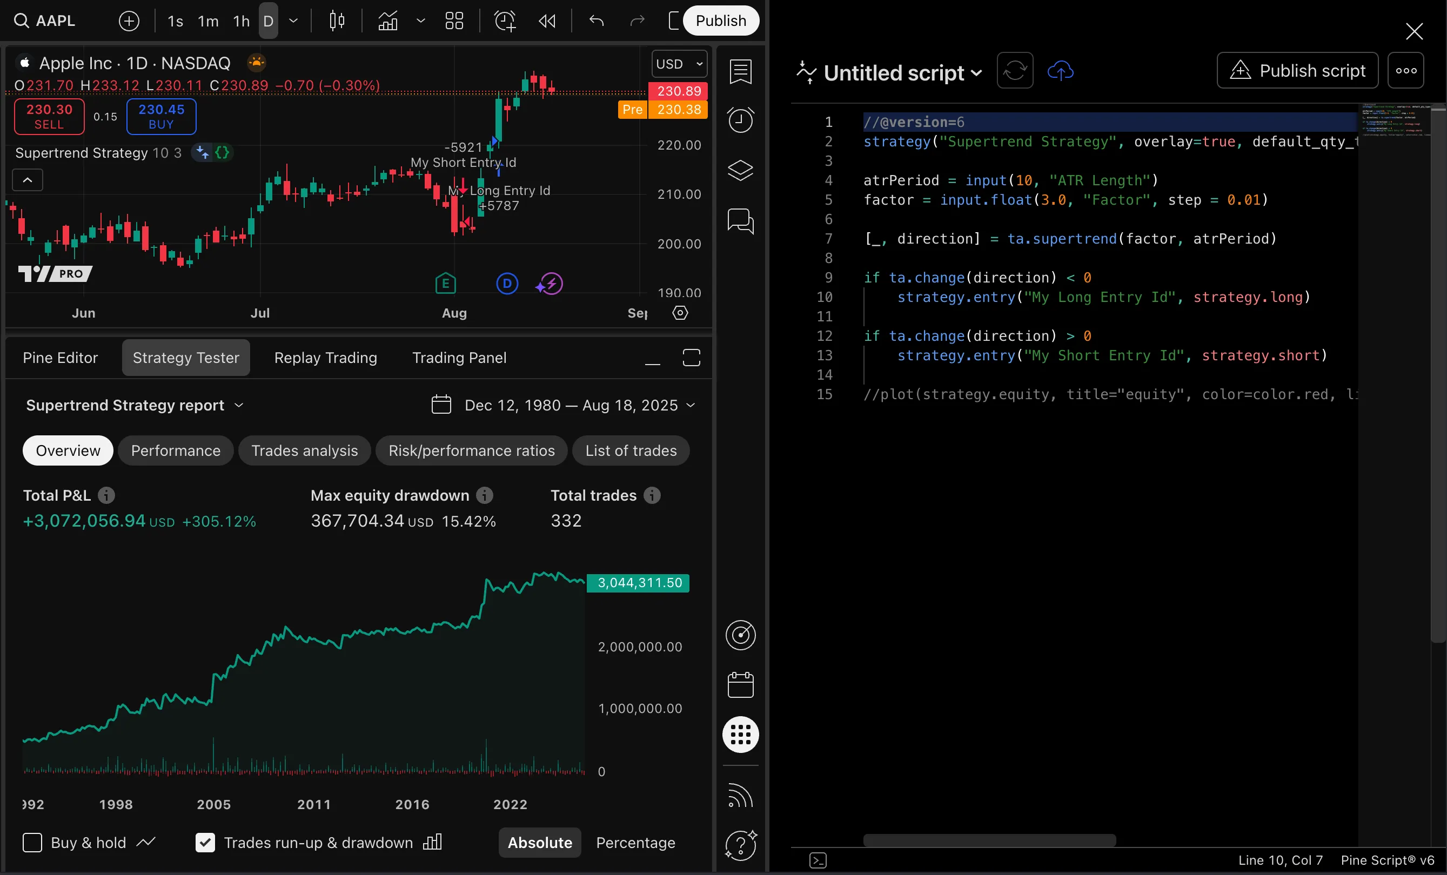Open the Indicators chart icon
Screen dimensions: 1447x875
[x=387, y=21]
